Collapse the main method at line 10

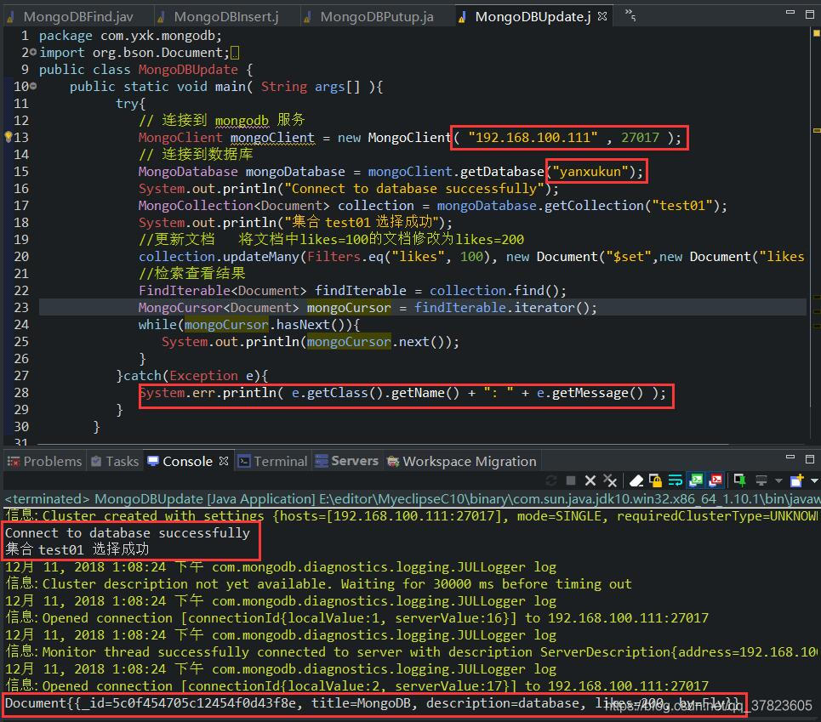point(33,87)
